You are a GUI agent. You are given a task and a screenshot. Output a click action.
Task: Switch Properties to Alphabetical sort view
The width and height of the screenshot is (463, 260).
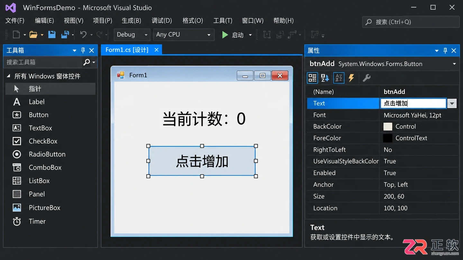click(325, 78)
